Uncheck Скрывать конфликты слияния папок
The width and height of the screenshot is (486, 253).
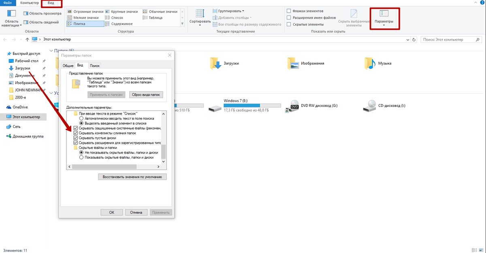76,133
